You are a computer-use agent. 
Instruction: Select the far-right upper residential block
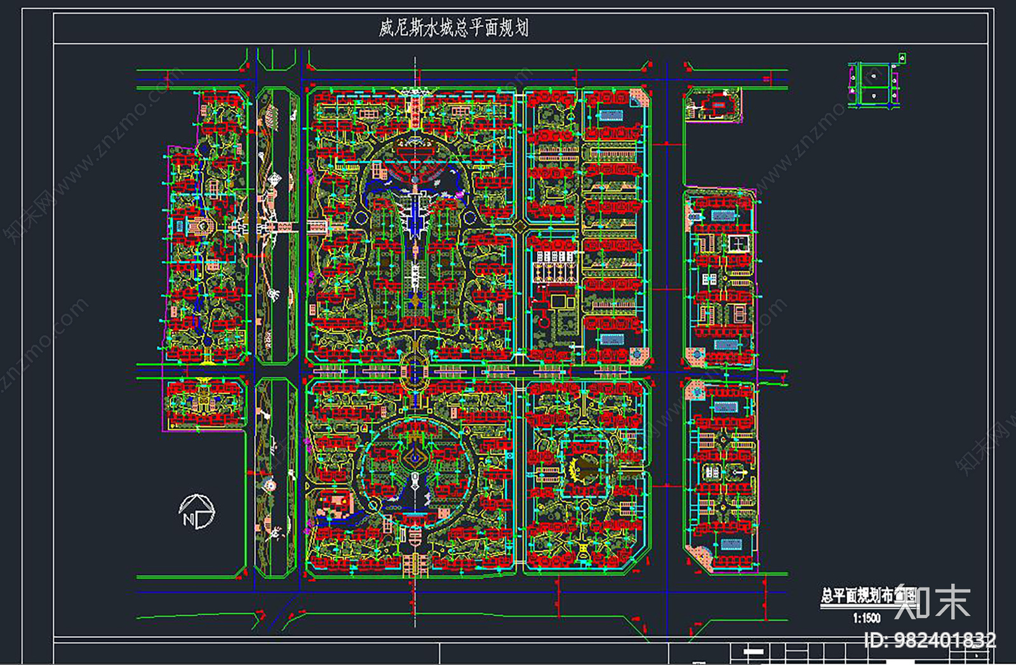(721, 278)
